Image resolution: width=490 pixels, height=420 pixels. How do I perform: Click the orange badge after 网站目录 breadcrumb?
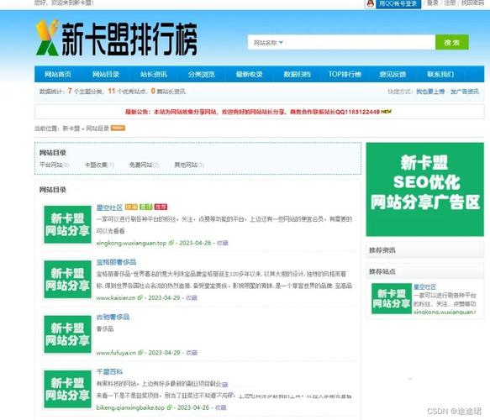pyautogui.click(x=119, y=128)
